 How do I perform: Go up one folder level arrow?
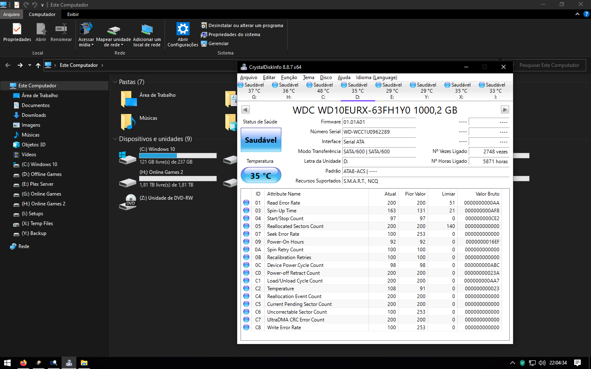point(38,65)
